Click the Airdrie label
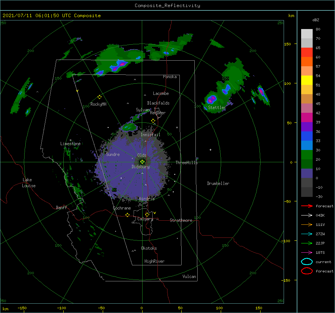The image size is (335, 313). click(x=147, y=199)
